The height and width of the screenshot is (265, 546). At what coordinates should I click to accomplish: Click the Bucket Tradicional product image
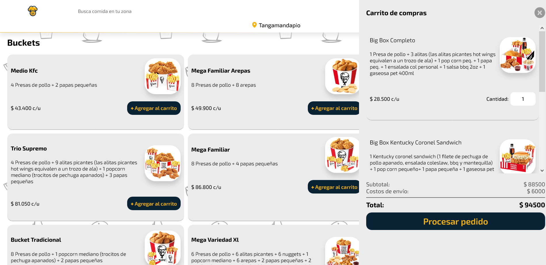[163, 247]
